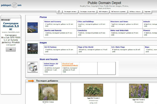The width and height of the screenshot is (157, 104).
Task: Open the 'Последно качени' tab
Action: click(x=70, y=12)
